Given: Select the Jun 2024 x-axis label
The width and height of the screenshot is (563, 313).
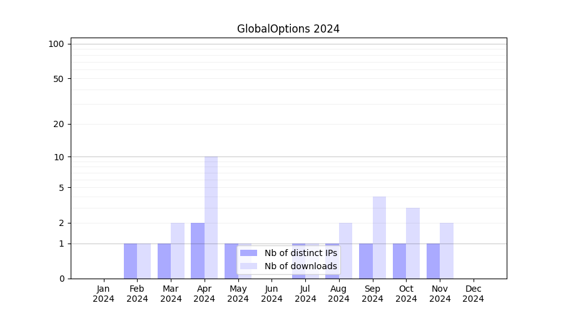Looking at the screenshot, I should click(271, 294).
